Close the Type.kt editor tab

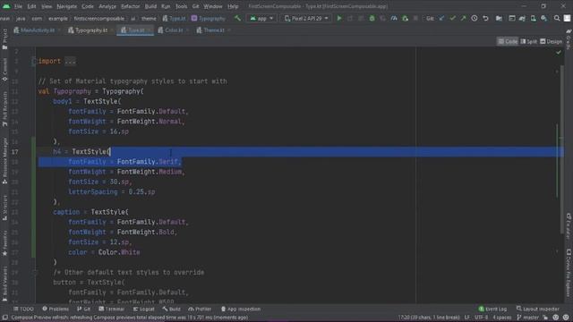click(x=150, y=30)
